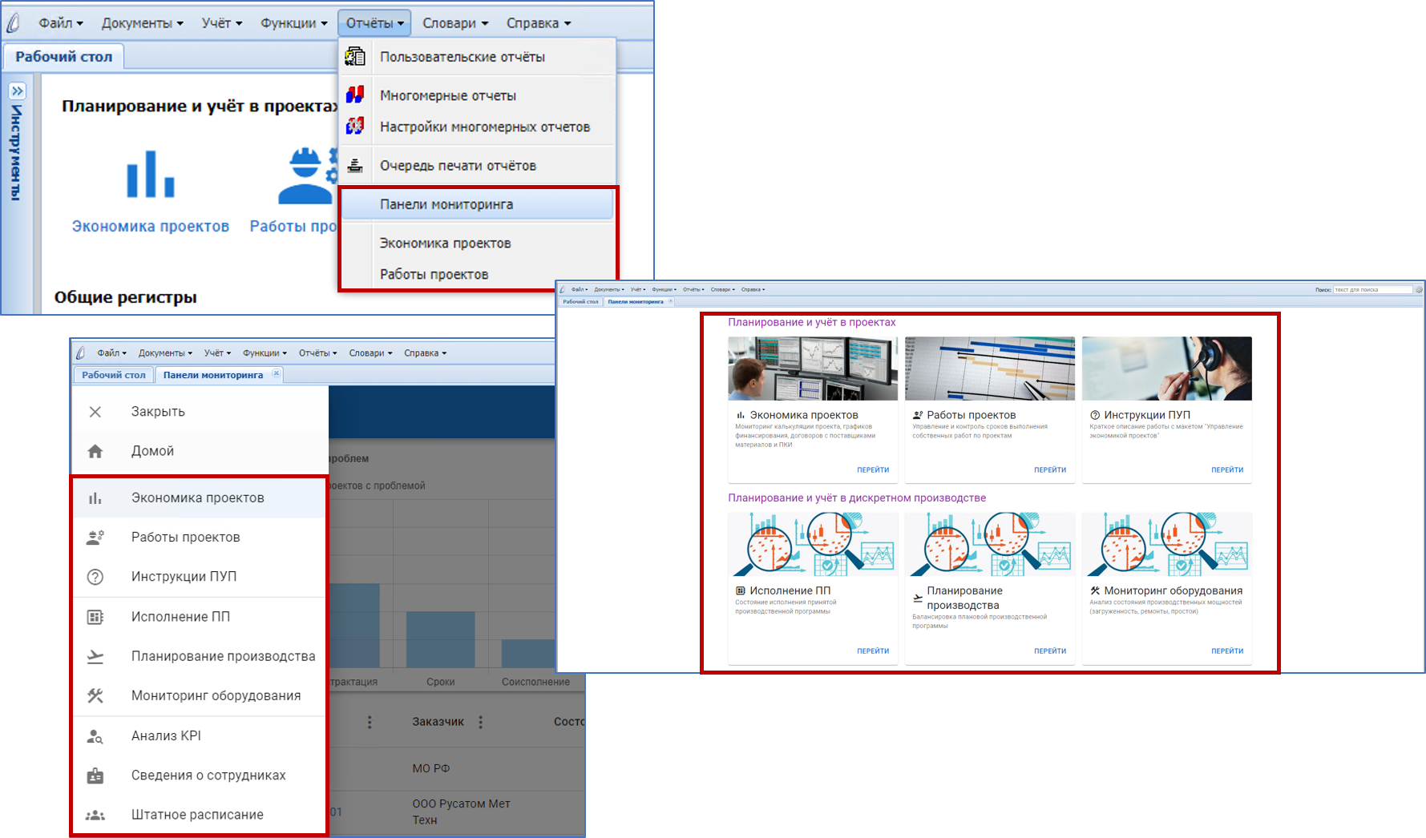The width and height of the screenshot is (1426, 838).
Task: Click the Мониторинг оборудования tools icon in the sidebar
Action: click(x=95, y=695)
